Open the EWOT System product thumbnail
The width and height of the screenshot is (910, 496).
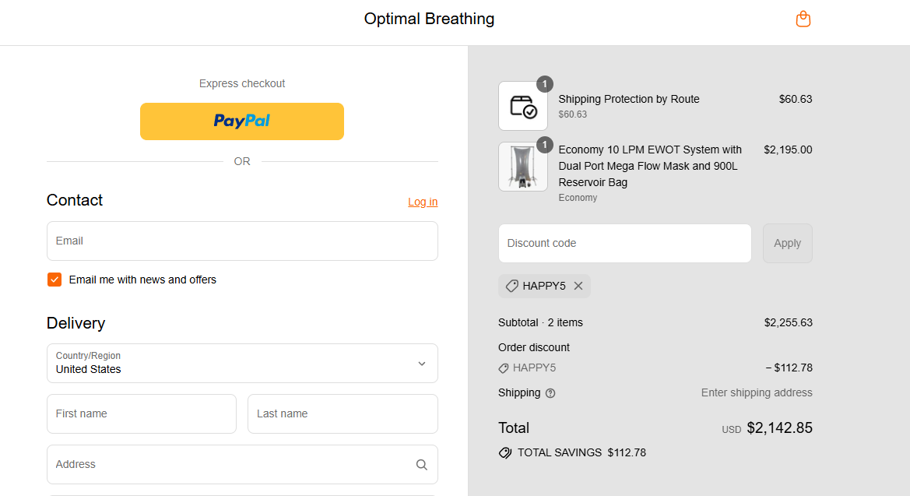tap(523, 167)
